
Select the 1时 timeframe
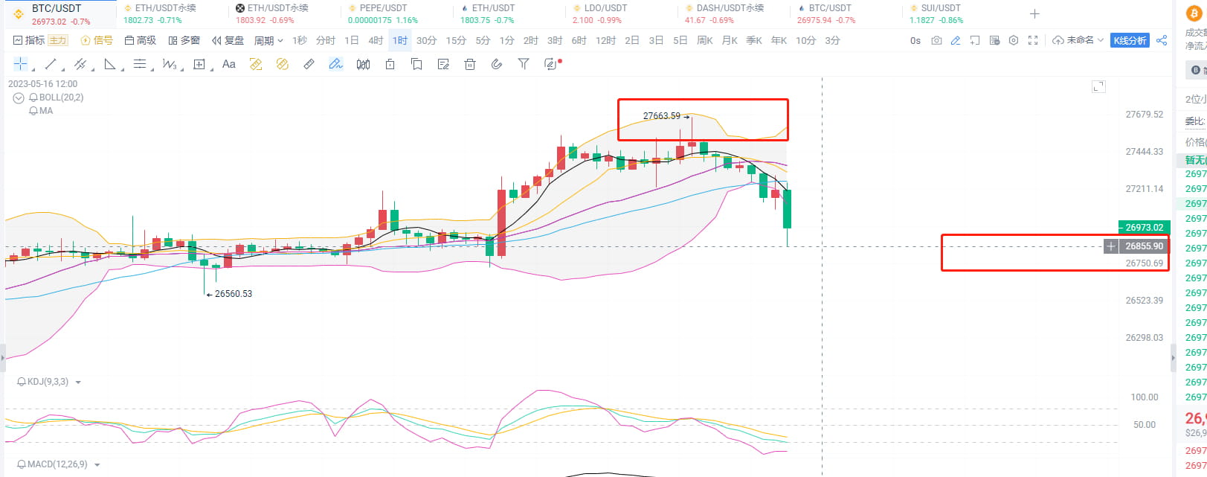[x=400, y=40]
